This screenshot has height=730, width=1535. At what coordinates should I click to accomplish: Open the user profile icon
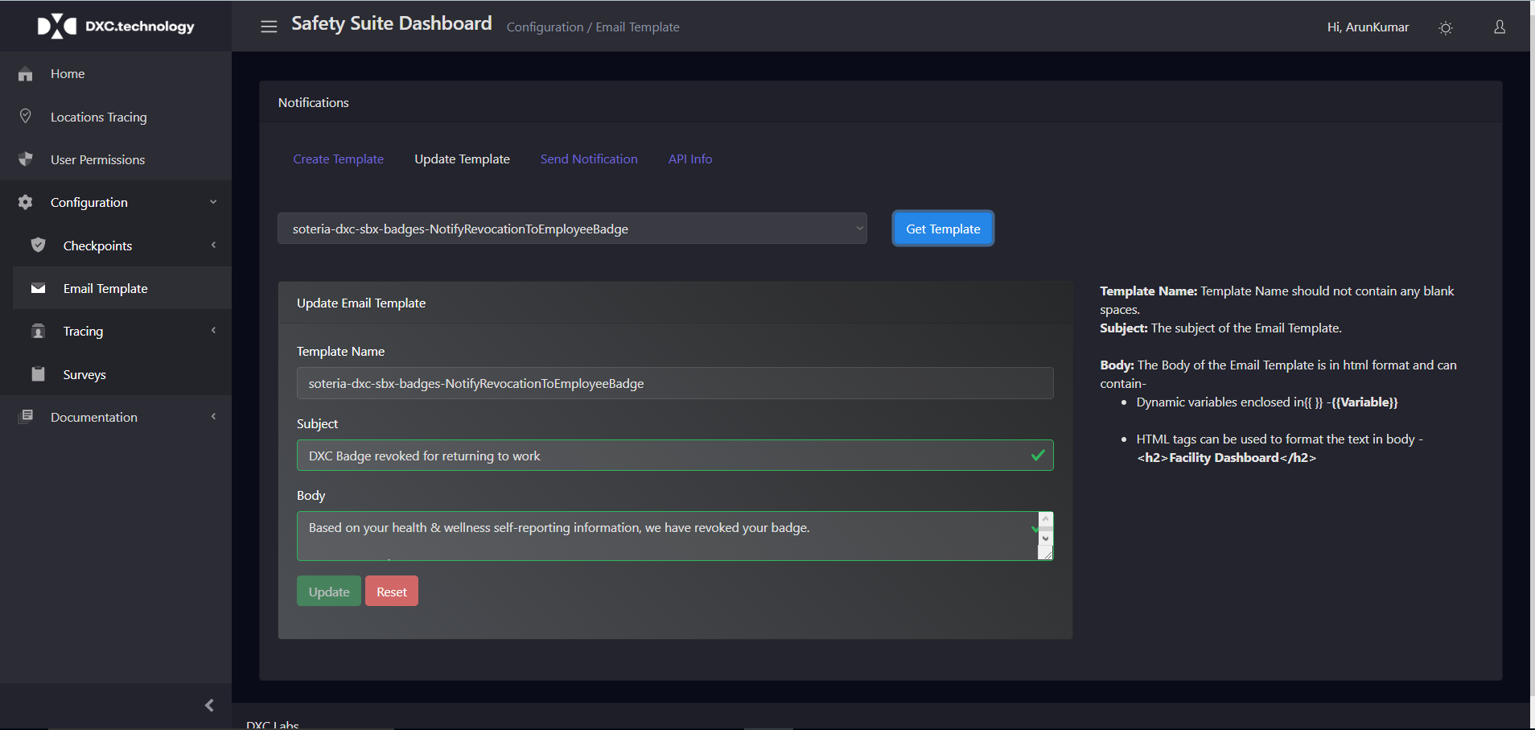click(1500, 27)
